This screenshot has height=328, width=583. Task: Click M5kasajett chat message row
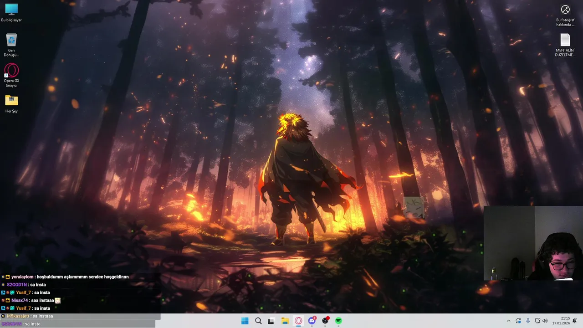(80, 316)
